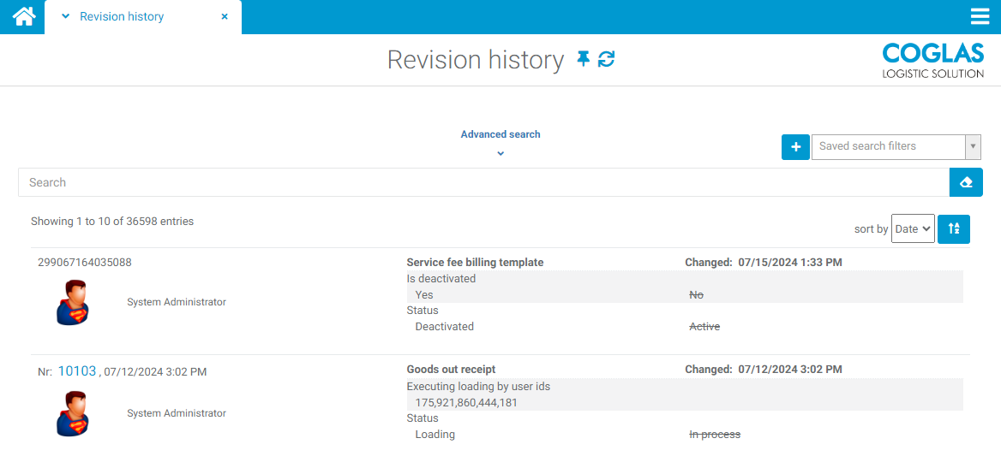The width and height of the screenshot is (1001, 462).
Task: Expand the Revision history tab chevron
Action: [x=66, y=16]
